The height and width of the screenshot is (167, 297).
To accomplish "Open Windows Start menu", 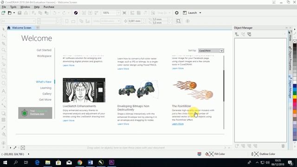I will click(5, 162).
